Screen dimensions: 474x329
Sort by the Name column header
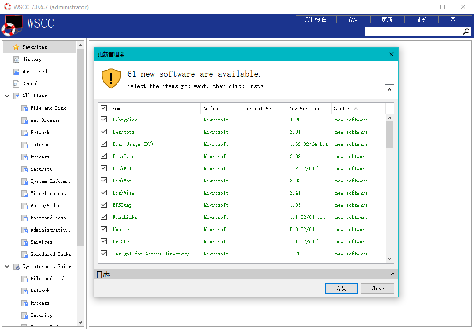click(x=155, y=108)
